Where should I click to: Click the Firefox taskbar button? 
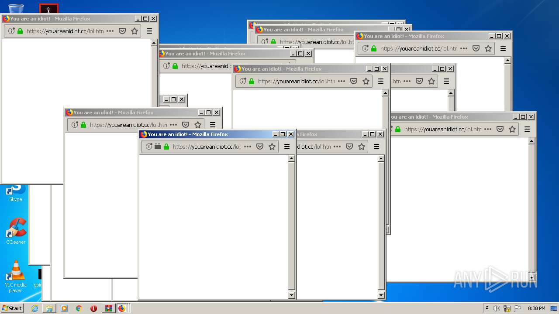122,308
